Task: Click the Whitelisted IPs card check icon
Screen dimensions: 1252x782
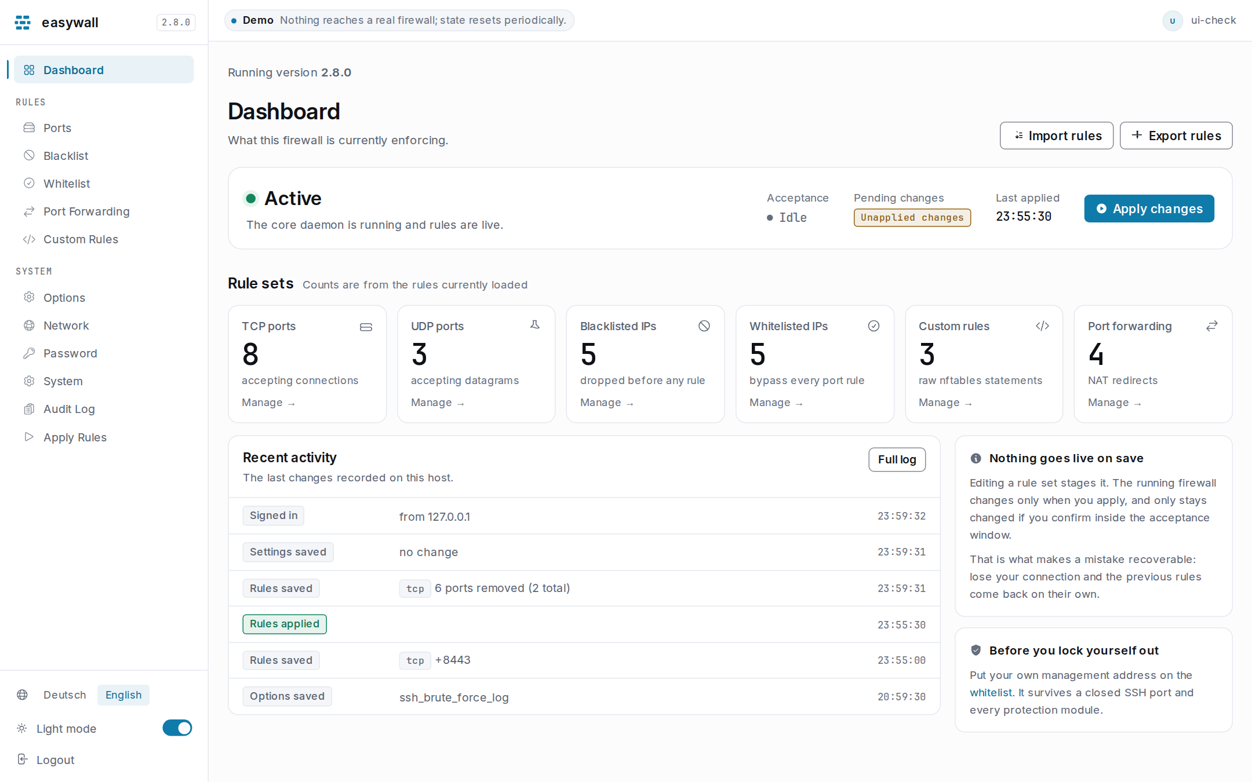Action: pyautogui.click(x=874, y=326)
